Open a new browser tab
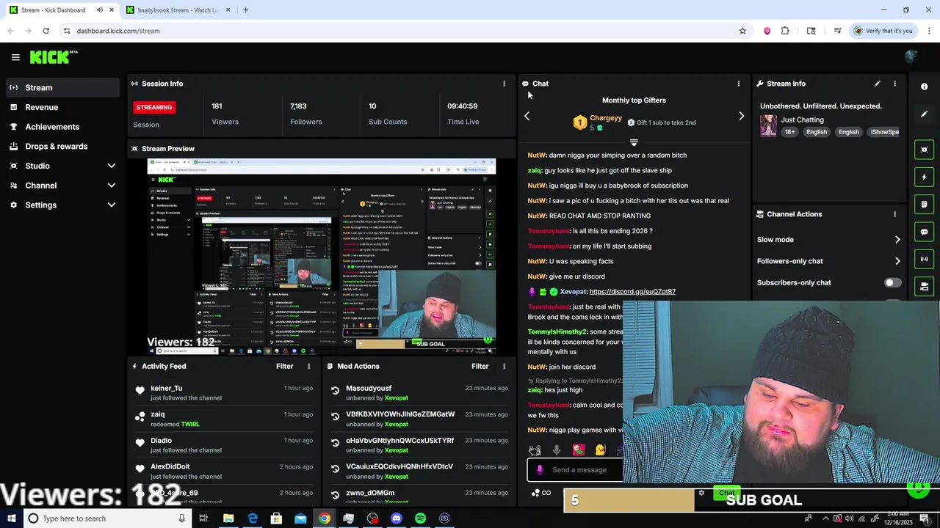This screenshot has height=528, width=940. (245, 10)
